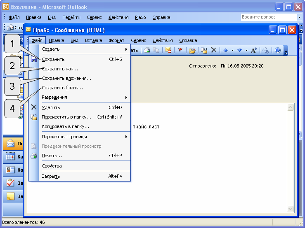
Task: Open message window Действия menu
Action: (163, 40)
